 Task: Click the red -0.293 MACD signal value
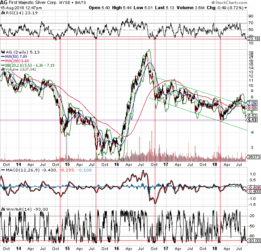[x=67, y=170]
